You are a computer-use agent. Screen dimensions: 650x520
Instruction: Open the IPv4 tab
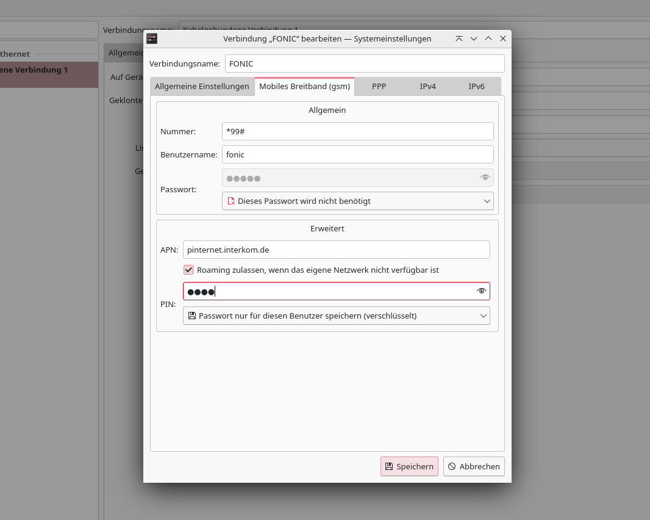428,86
